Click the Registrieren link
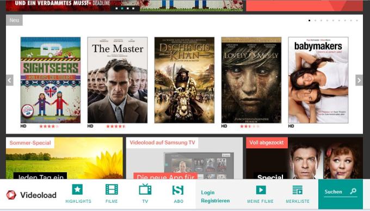The height and width of the screenshot is (211, 370). click(x=215, y=201)
